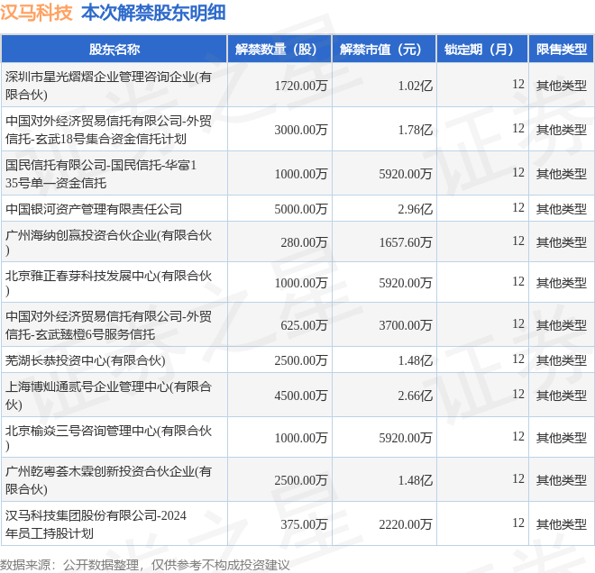The image size is (595, 573).
Task: Click lock period 12 in 芜湖长恭 row
Action: click(x=518, y=359)
